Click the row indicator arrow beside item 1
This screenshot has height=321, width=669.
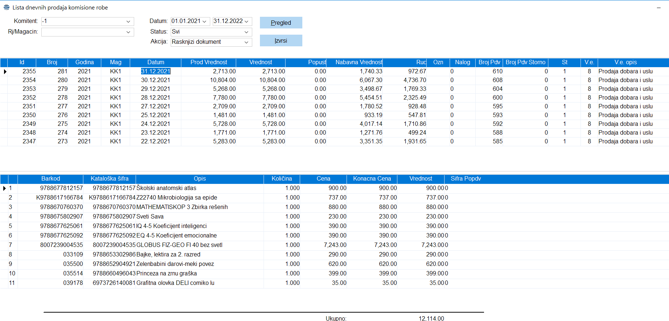click(x=4, y=188)
